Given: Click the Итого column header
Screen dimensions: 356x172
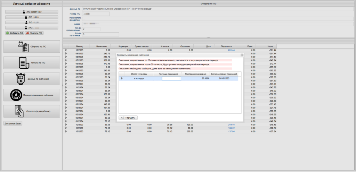Looking at the screenshot, I should (270, 46).
